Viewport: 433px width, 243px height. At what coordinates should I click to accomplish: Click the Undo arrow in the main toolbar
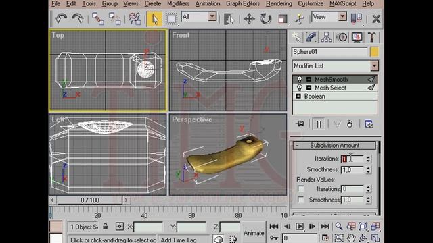tap(61, 19)
